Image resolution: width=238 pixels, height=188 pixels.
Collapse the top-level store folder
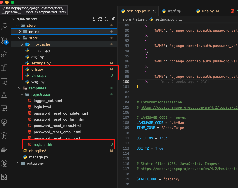click(17, 25)
